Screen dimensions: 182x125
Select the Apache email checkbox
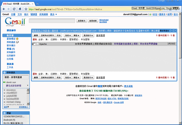tap(34, 44)
